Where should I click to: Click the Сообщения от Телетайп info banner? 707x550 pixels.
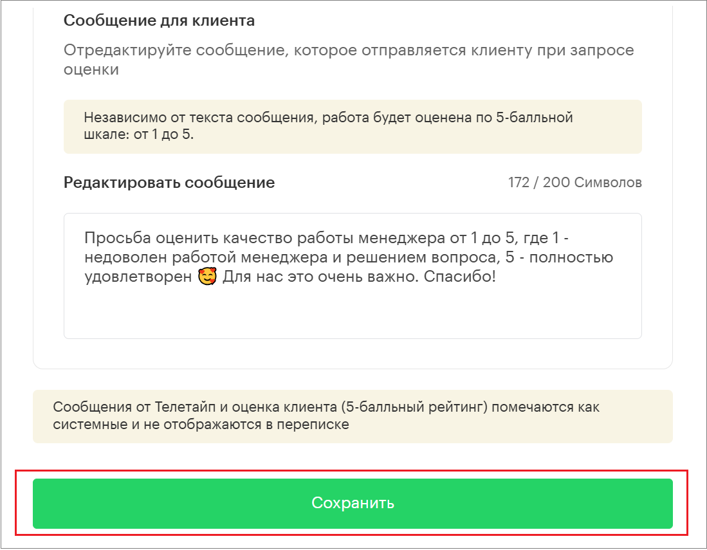pos(353,416)
